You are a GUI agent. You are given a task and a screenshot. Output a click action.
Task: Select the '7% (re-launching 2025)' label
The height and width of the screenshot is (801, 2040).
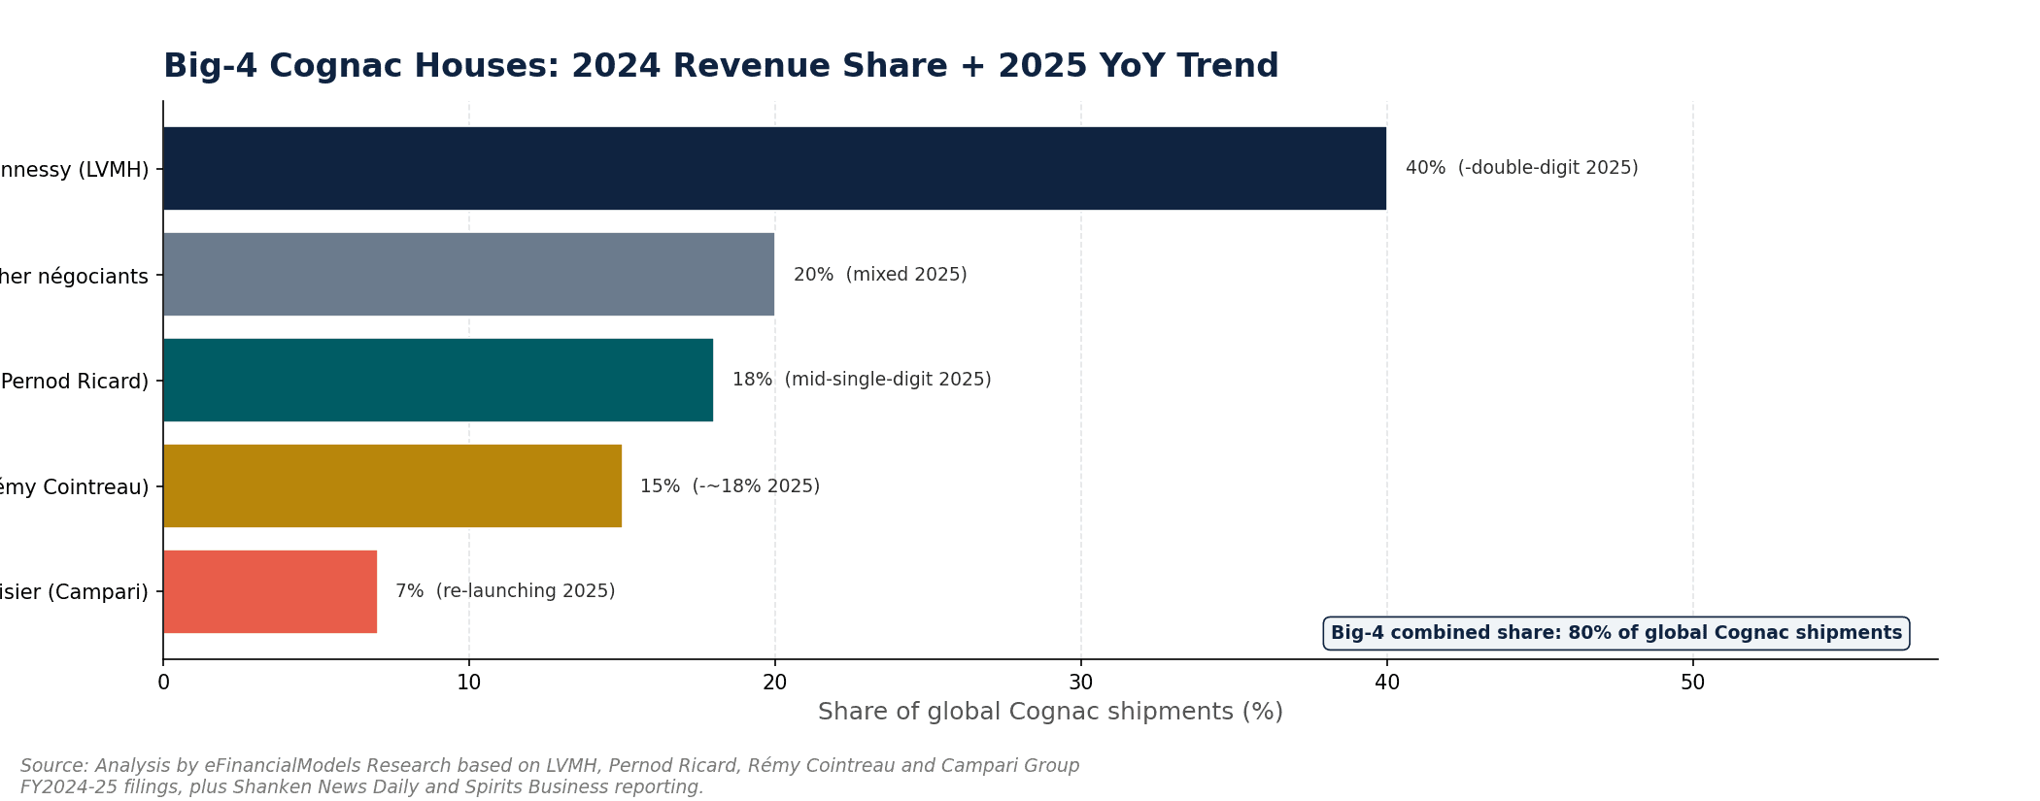(x=505, y=591)
